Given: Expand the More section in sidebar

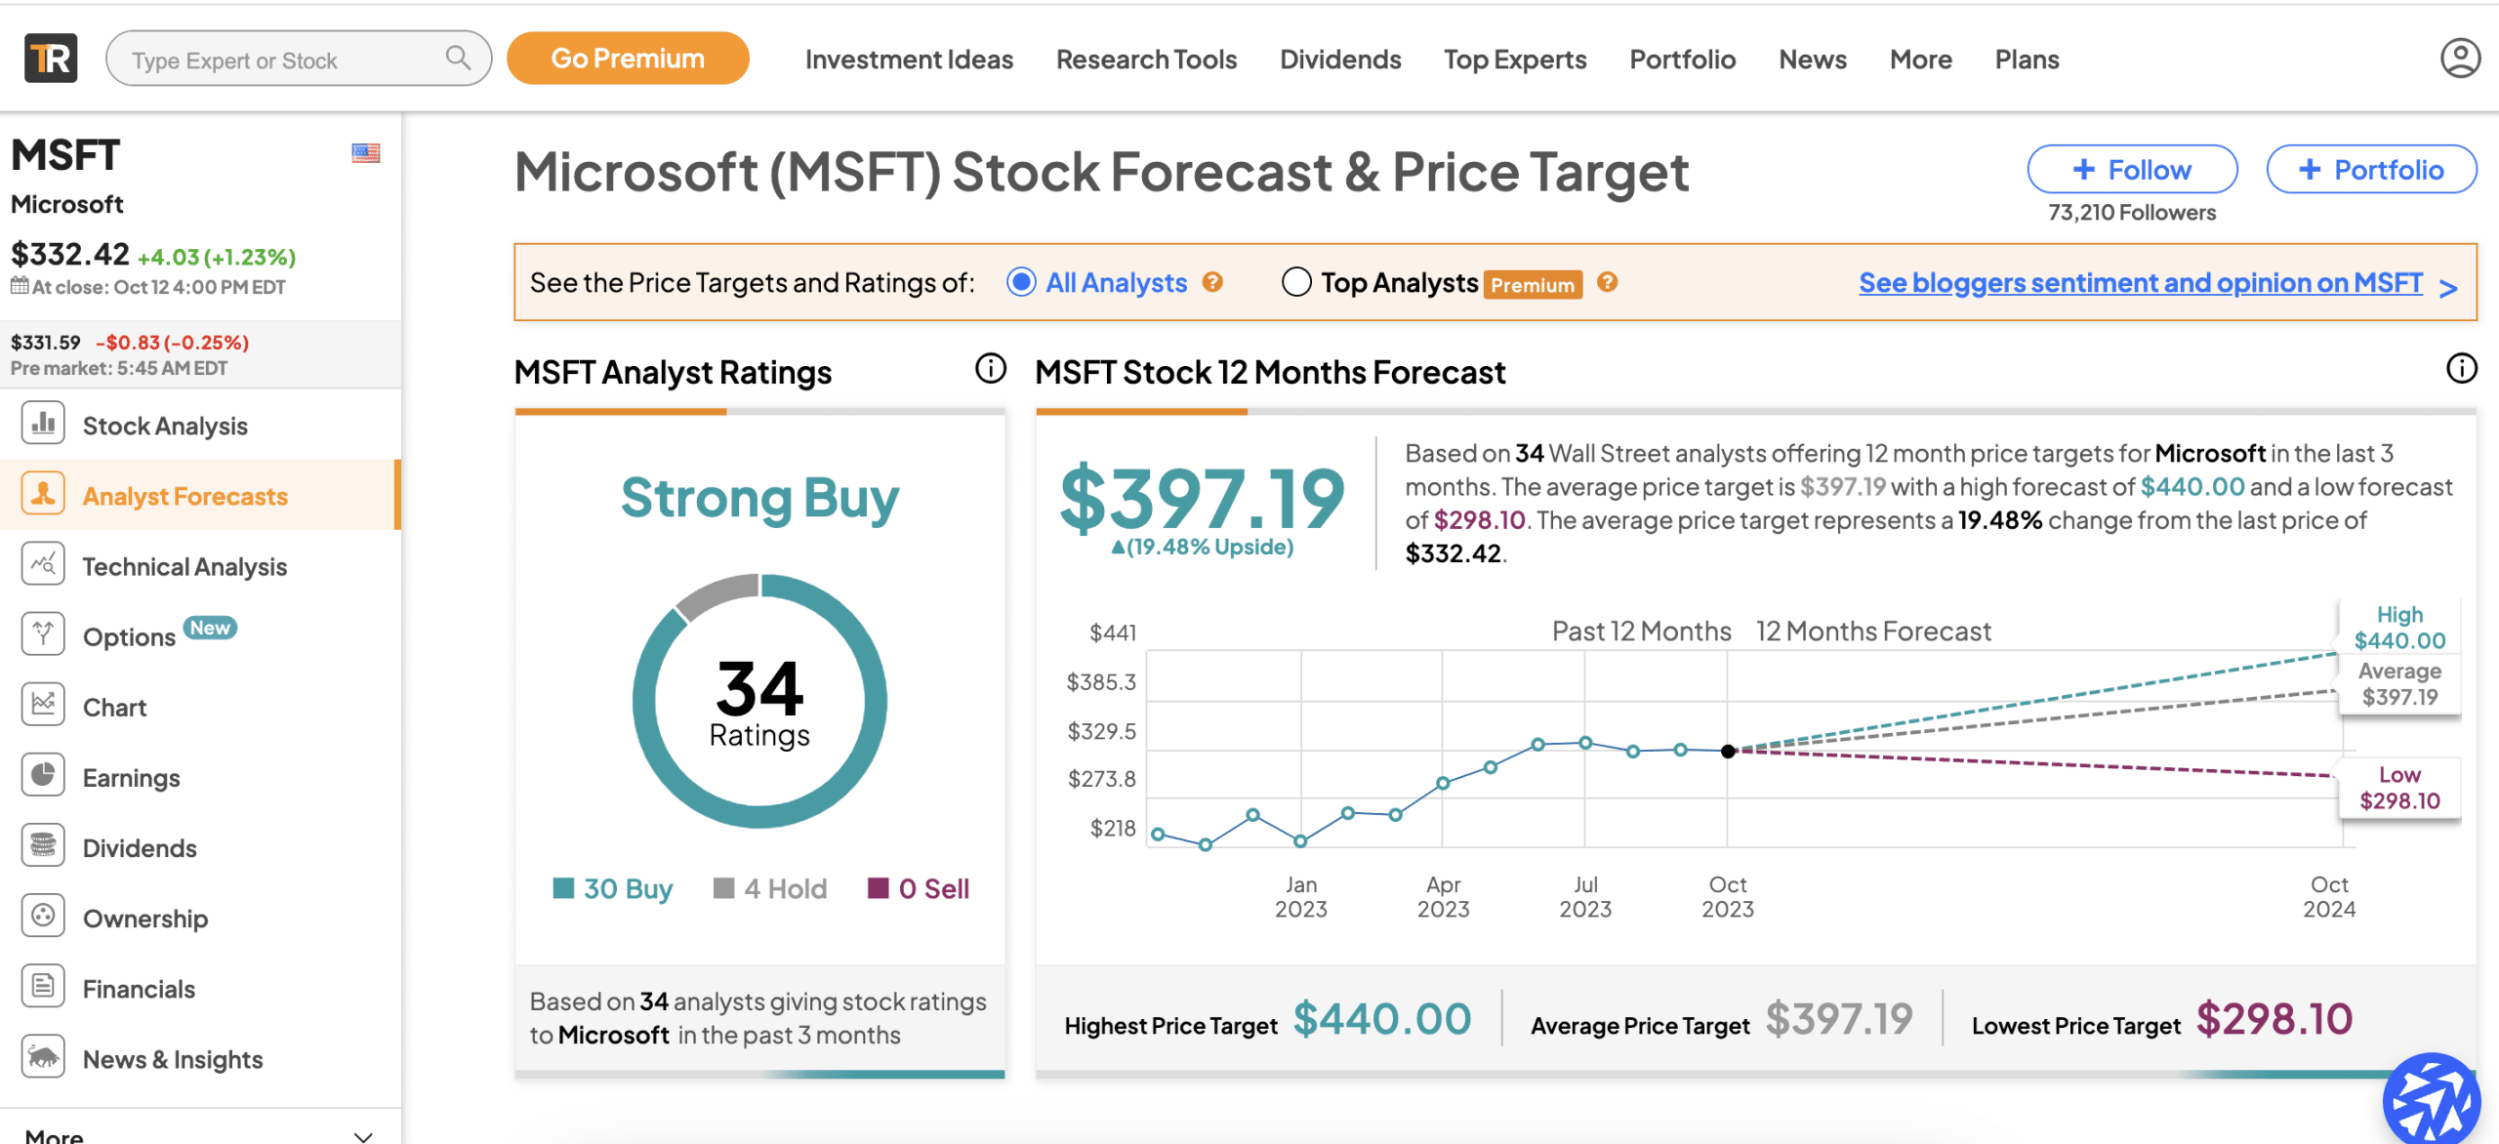Looking at the screenshot, I should [200, 1135].
